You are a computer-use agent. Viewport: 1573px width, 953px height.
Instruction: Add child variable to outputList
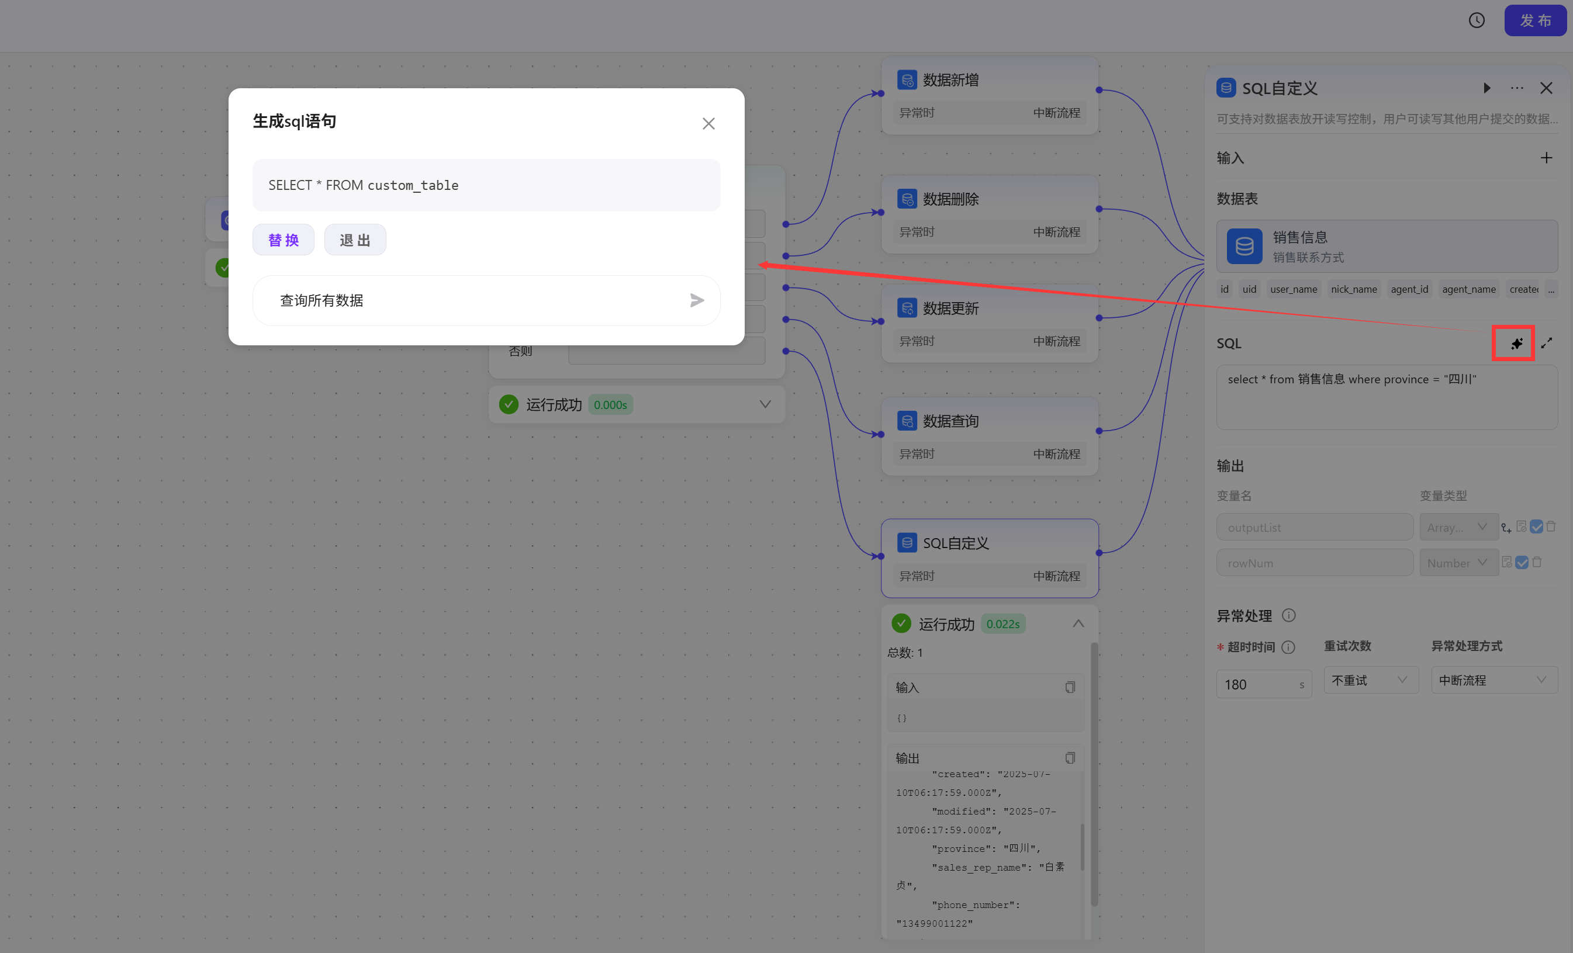(x=1506, y=527)
